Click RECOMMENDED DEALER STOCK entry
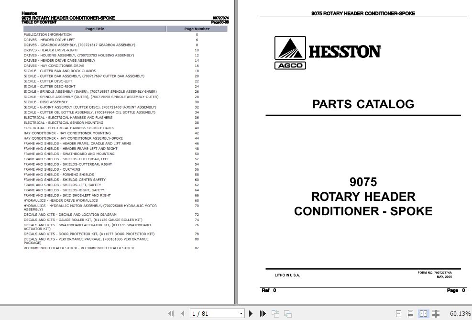472x320 pixels. pyautogui.click(x=79, y=248)
